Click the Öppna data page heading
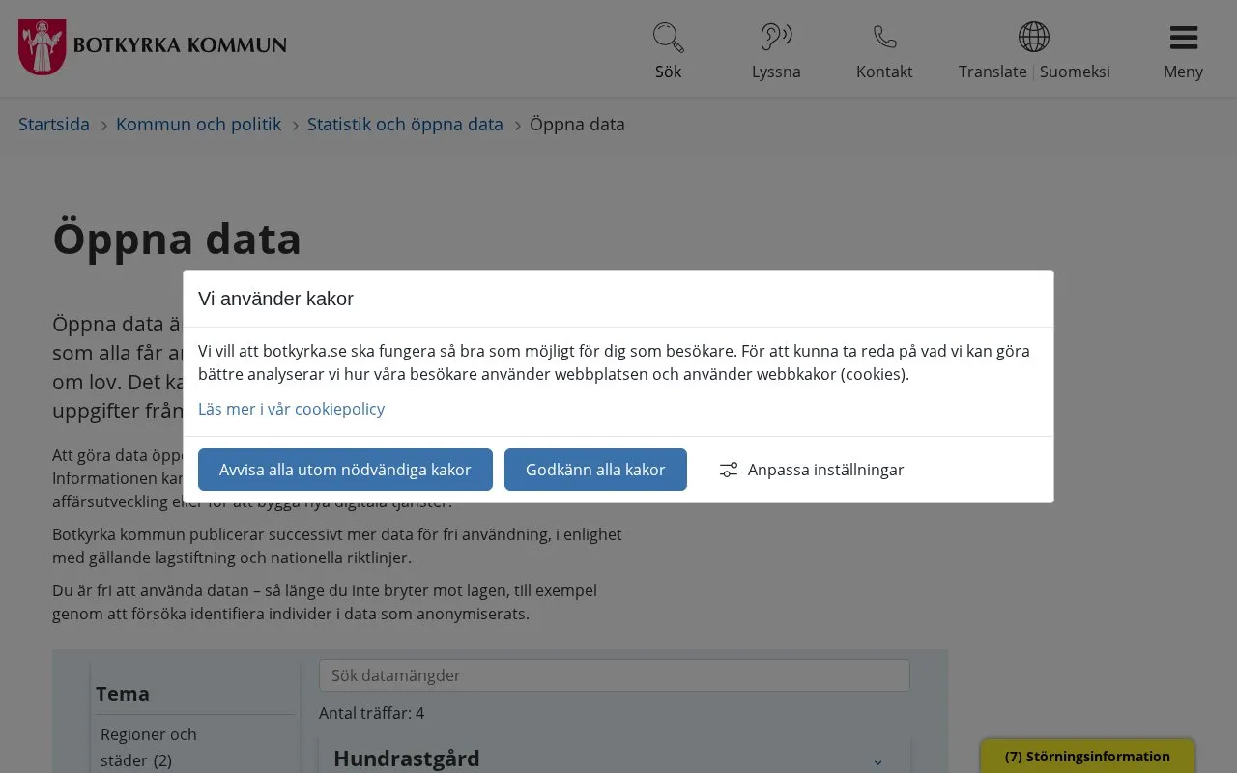 tap(177, 239)
